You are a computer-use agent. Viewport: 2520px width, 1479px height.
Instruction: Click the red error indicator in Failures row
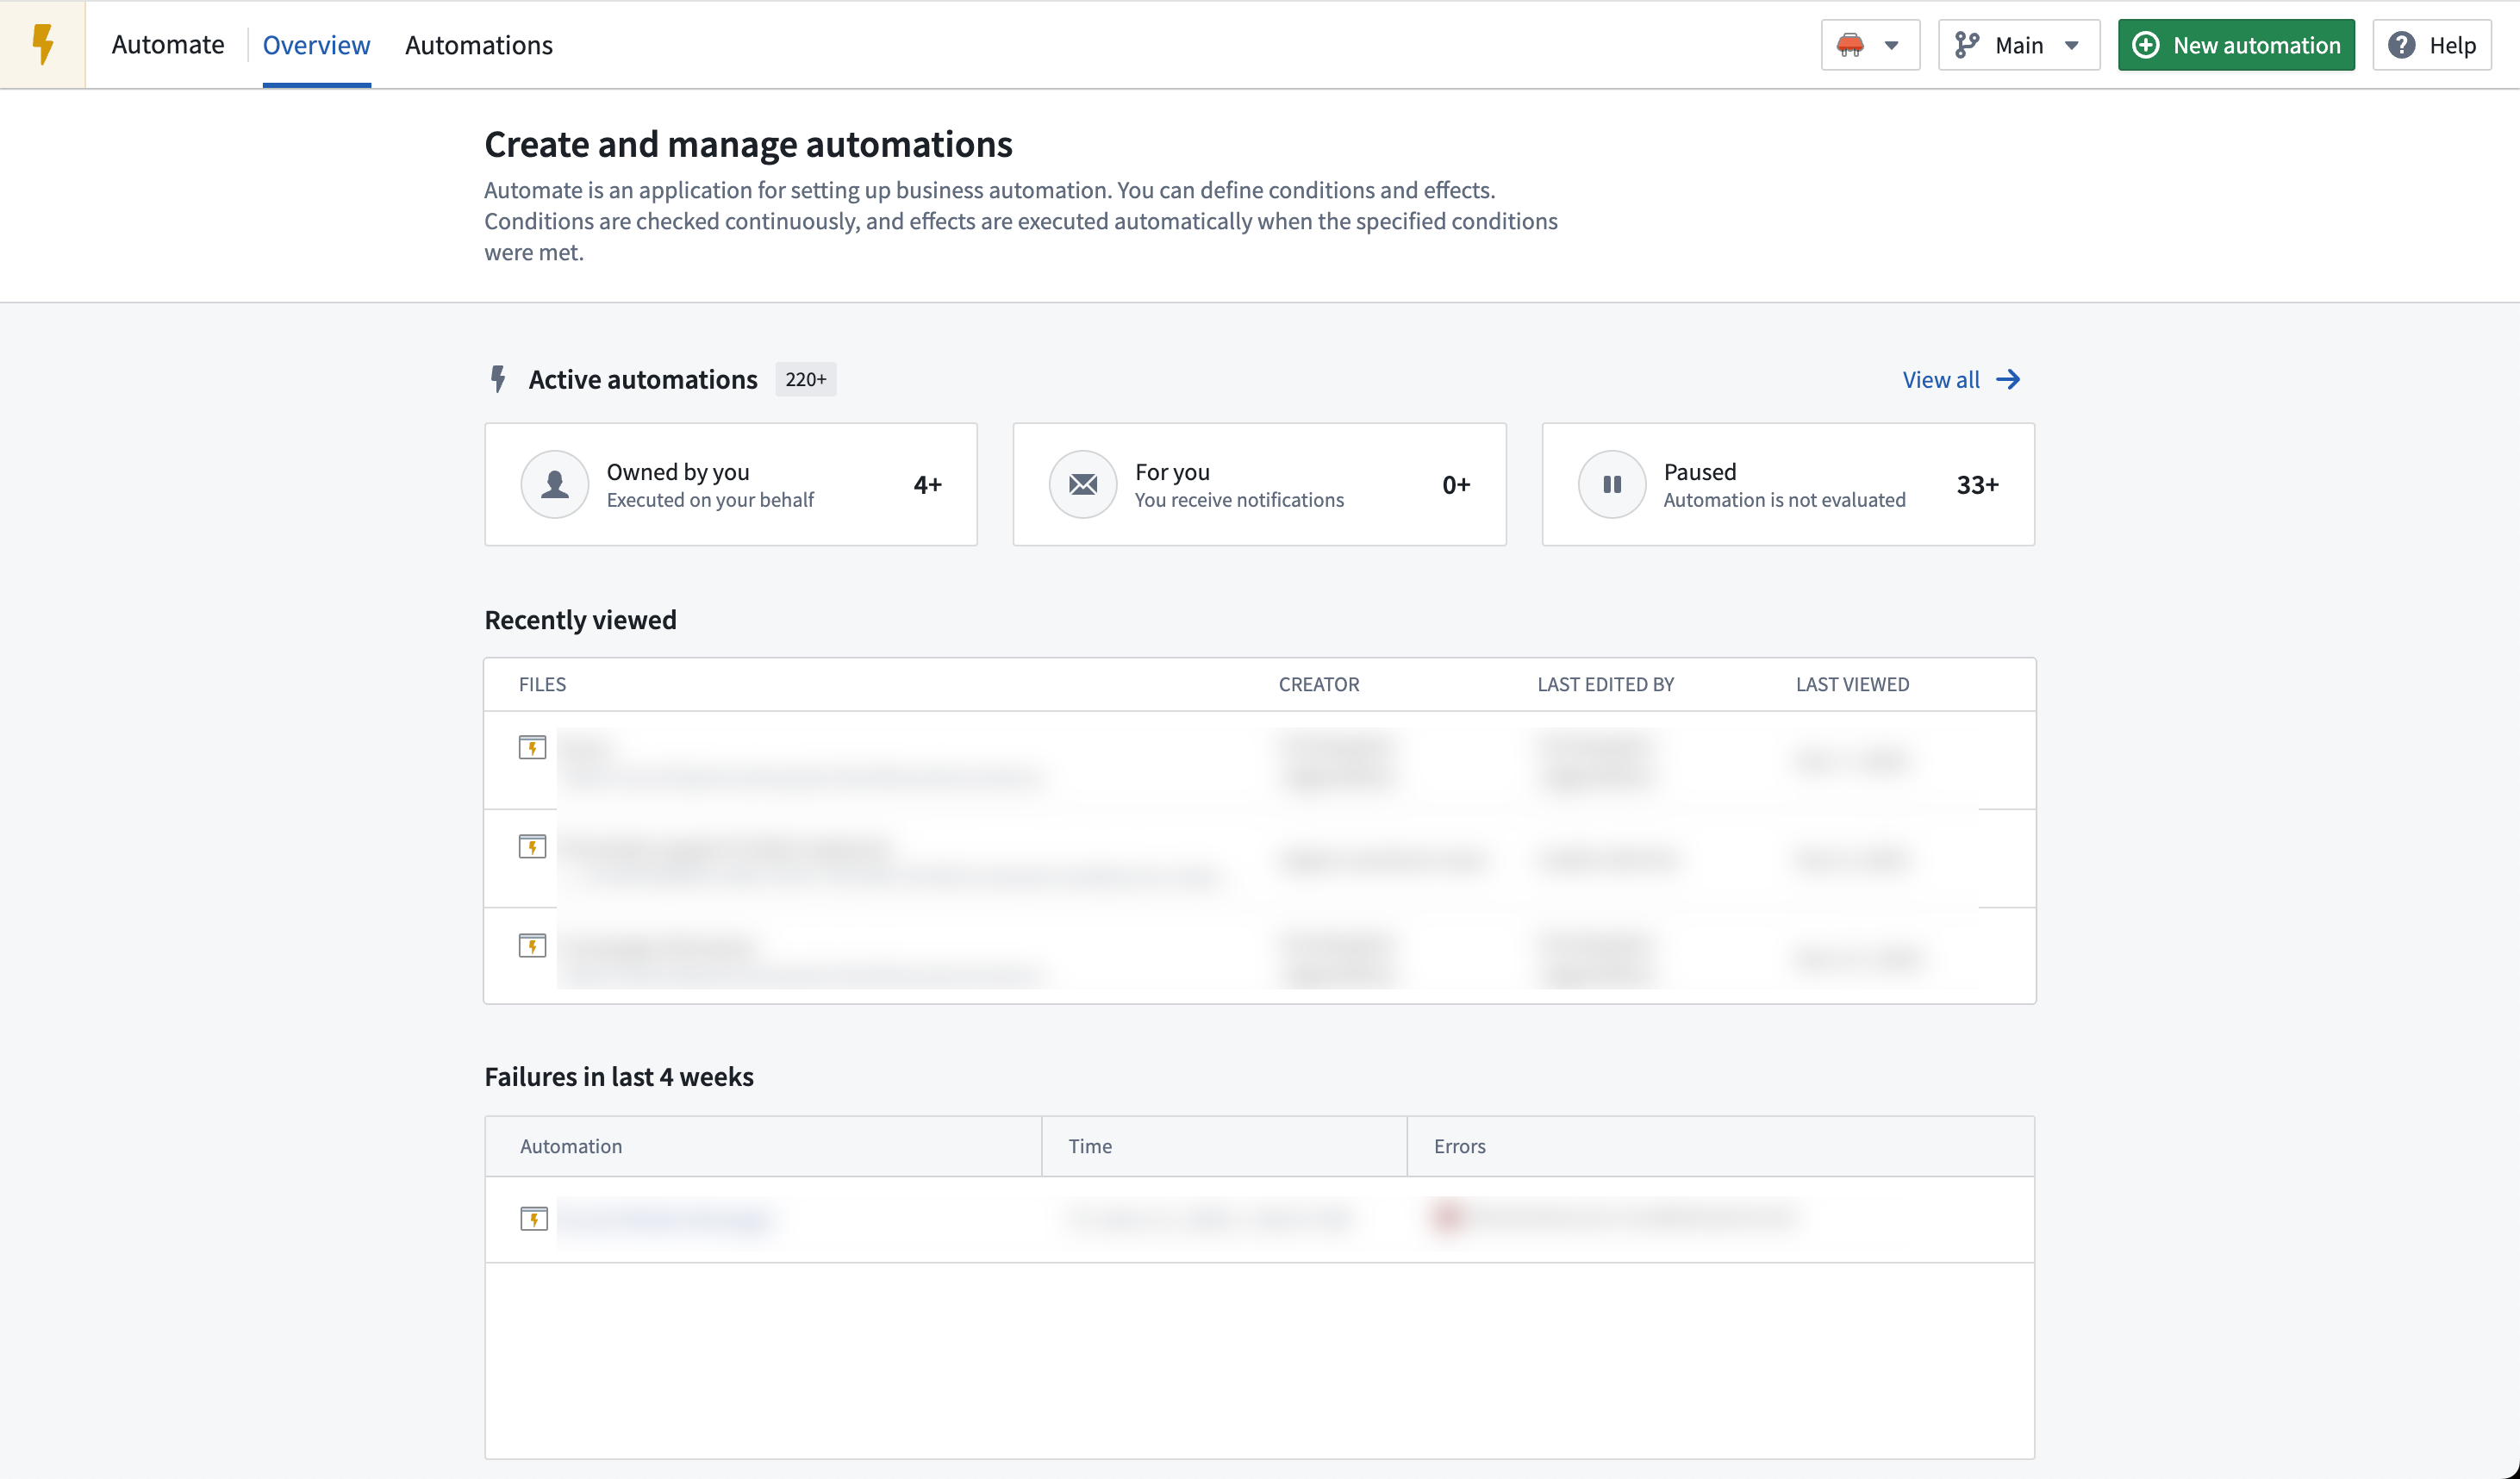tap(1448, 1217)
